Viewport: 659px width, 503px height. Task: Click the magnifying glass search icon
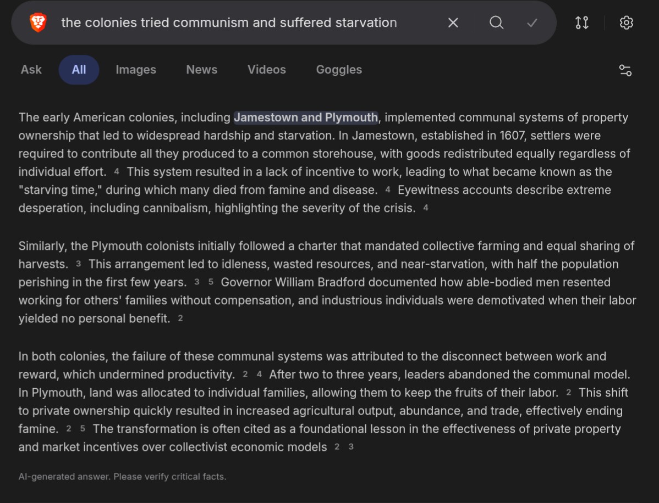[496, 23]
